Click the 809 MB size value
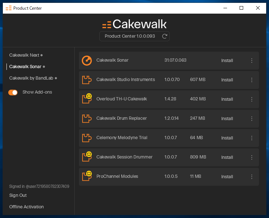The image size is (269, 218). (198, 157)
